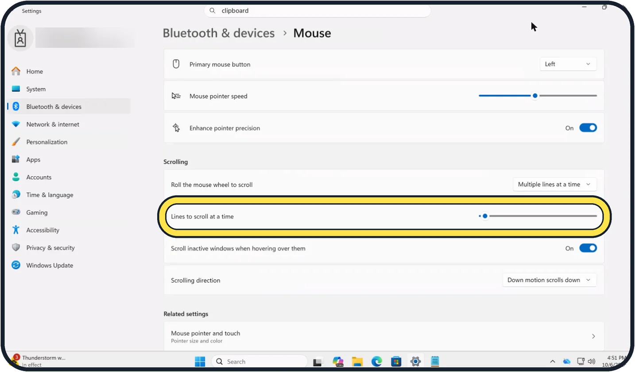The image size is (635, 372).
Task: Go back to Bluetooth & devices breadcrumb
Action: [x=219, y=33]
